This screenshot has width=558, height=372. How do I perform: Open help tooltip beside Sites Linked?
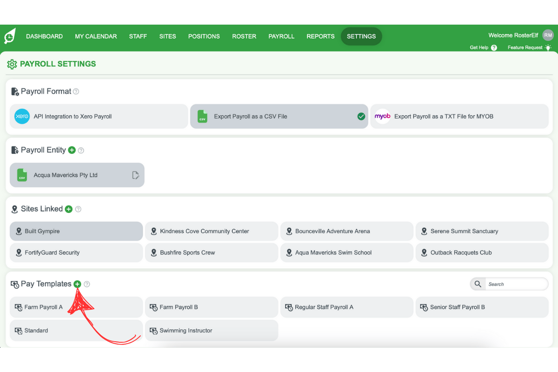tap(78, 209)
